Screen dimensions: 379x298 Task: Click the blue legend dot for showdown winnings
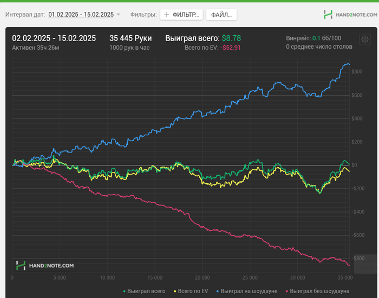tap(218, 292)
